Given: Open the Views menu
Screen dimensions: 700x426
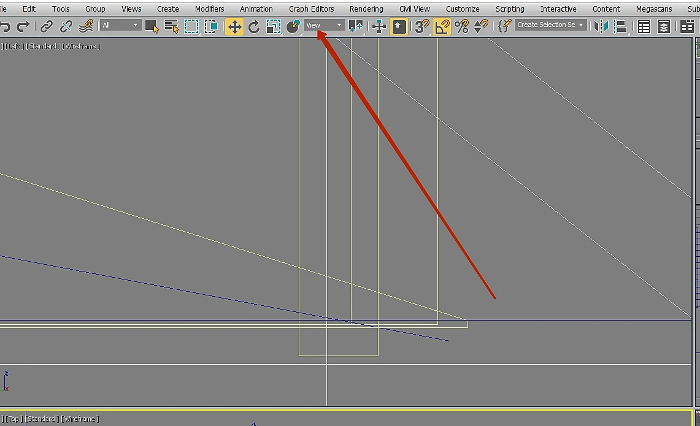Looking at the screenshot, I should pos(131,9).
